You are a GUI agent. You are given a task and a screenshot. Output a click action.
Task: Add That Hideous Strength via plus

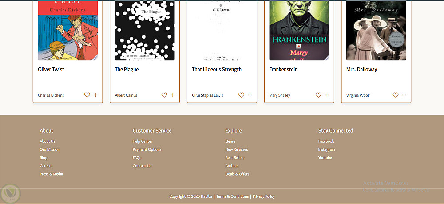250,95
